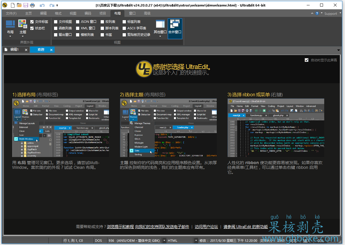
Task: Open a file using the folder icon
Action: tap(19, 5)
